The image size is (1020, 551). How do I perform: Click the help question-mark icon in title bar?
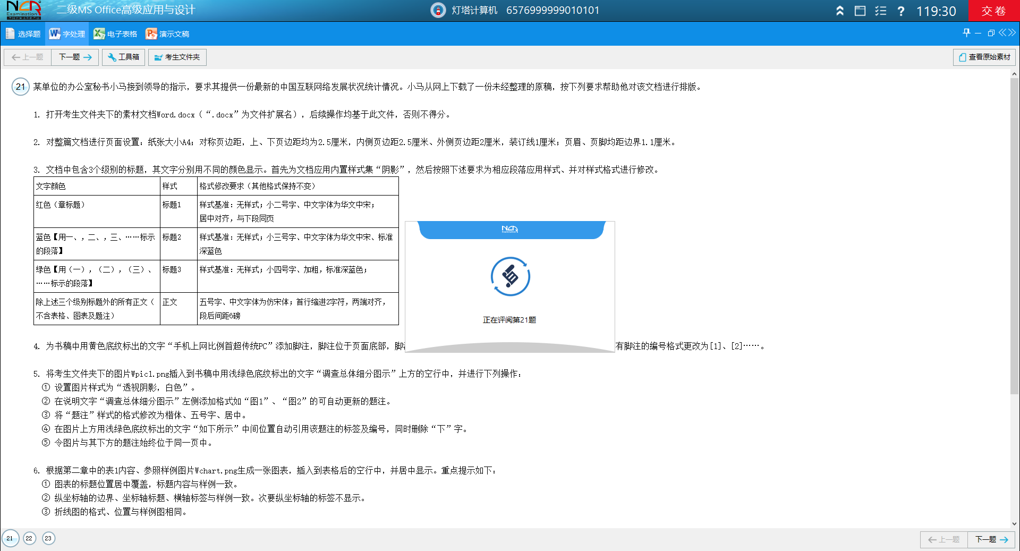(x=900, y=11)
